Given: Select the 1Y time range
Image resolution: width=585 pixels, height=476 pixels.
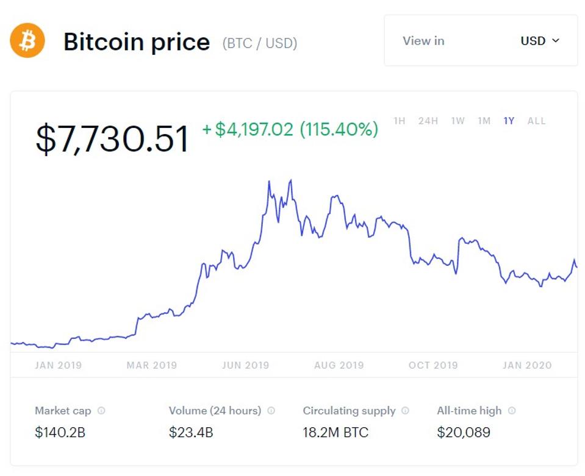Looking at the screenshot, I should pyautogui.click(x=509, y=121).
